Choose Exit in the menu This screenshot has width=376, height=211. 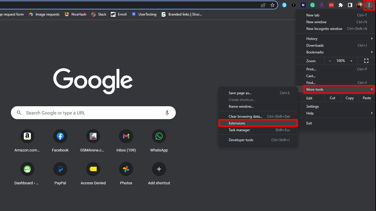335,123
